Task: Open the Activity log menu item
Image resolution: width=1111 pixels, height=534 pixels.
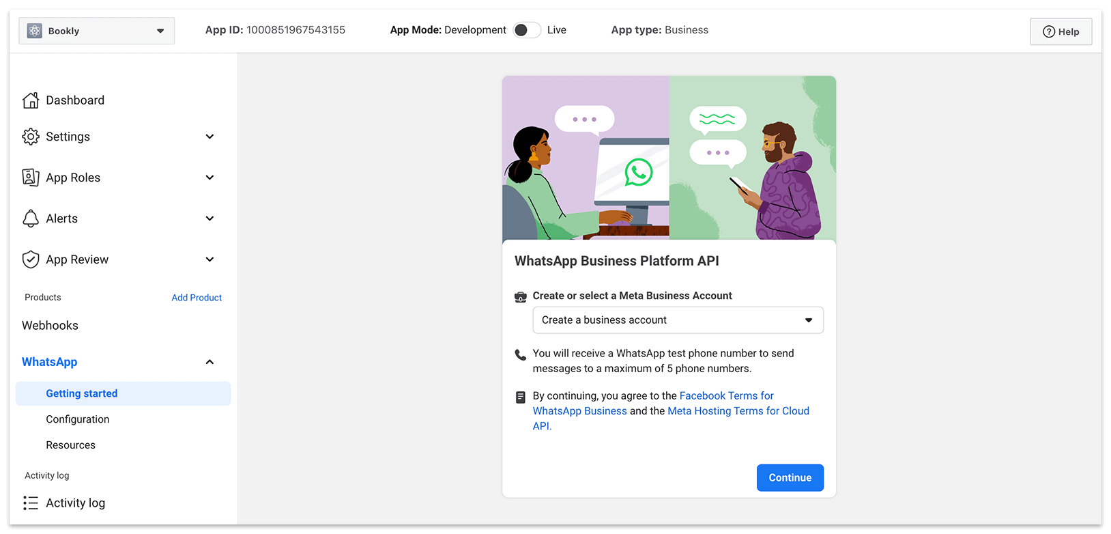Action: tap(75, 503)
